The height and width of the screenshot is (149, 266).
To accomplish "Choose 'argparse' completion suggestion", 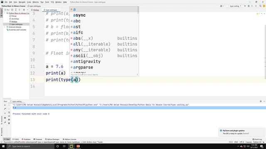I will click(x=104, y=67).
